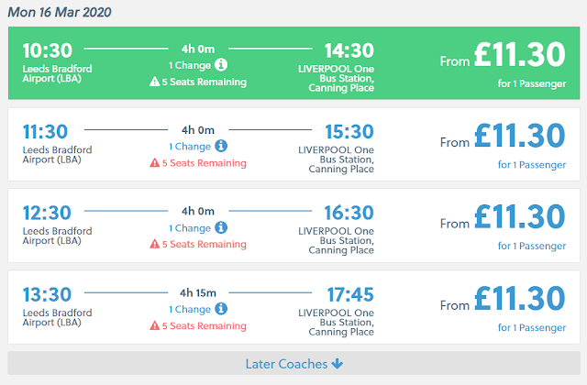Click info icon on 10:30 coach

coord(221,64)
